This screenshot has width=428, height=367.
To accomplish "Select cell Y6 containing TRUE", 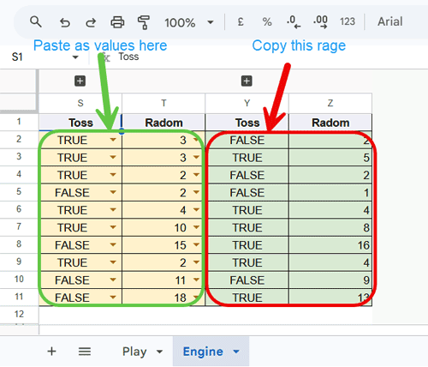I will (247, 210).
